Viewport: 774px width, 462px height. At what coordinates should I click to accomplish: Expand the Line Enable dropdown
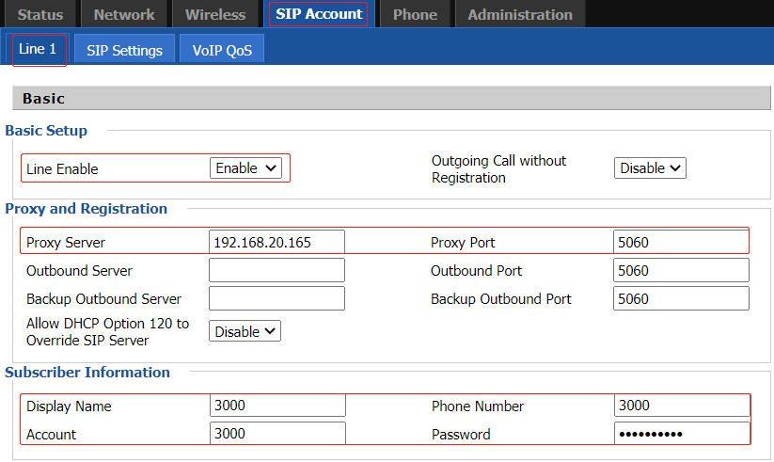tap(245, 168)
